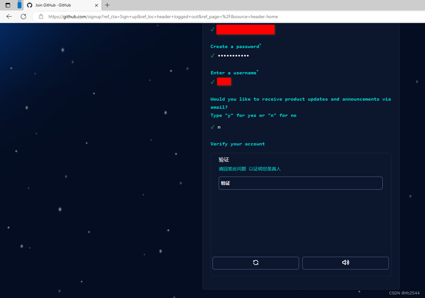Image resolution: width=425 pixels, height=298 pixels.
Task: Select the Join GitHub tab
Action: click(62, 5)
